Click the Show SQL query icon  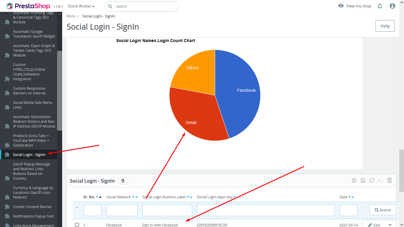[x=381, y=181]
